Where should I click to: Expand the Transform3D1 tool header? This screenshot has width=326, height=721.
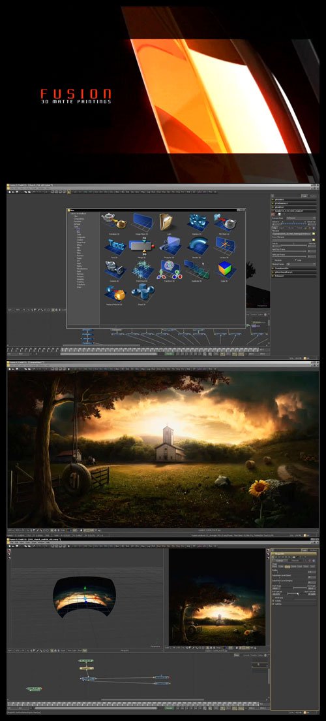pos(294,269)
